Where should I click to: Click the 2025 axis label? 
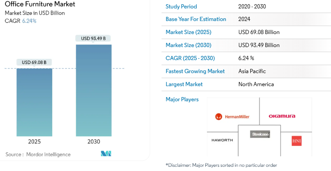pyautogui.click(x=34, y=142)
